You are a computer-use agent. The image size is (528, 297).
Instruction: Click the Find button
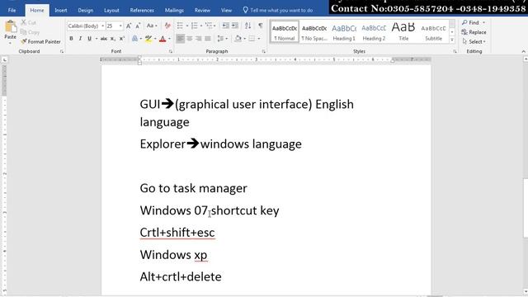click(470, 22)
